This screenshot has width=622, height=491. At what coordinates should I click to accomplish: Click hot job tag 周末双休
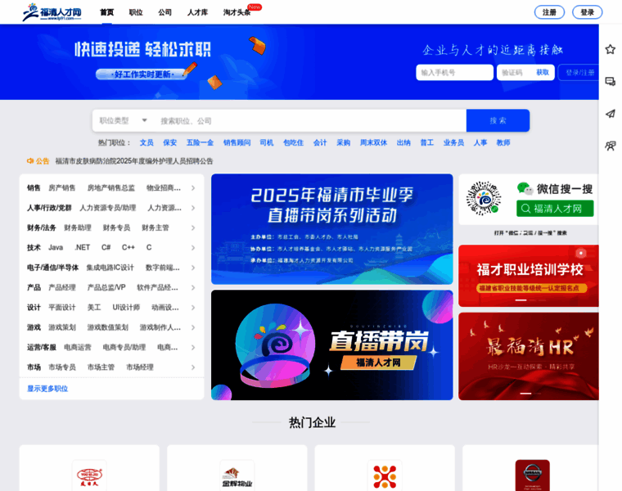pyautogui.click(x=373, y=142)
